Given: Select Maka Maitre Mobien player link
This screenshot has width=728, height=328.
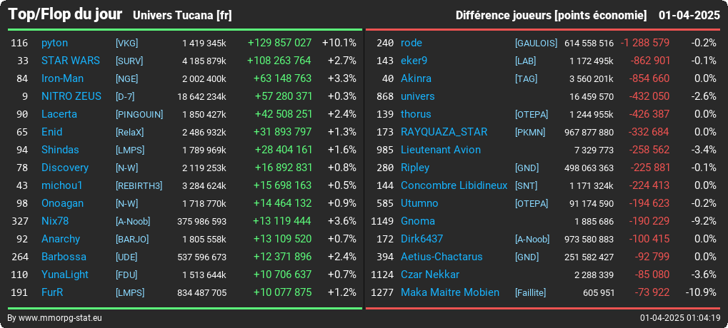Looking at the screenshot, I should click(x=450, y=292).
